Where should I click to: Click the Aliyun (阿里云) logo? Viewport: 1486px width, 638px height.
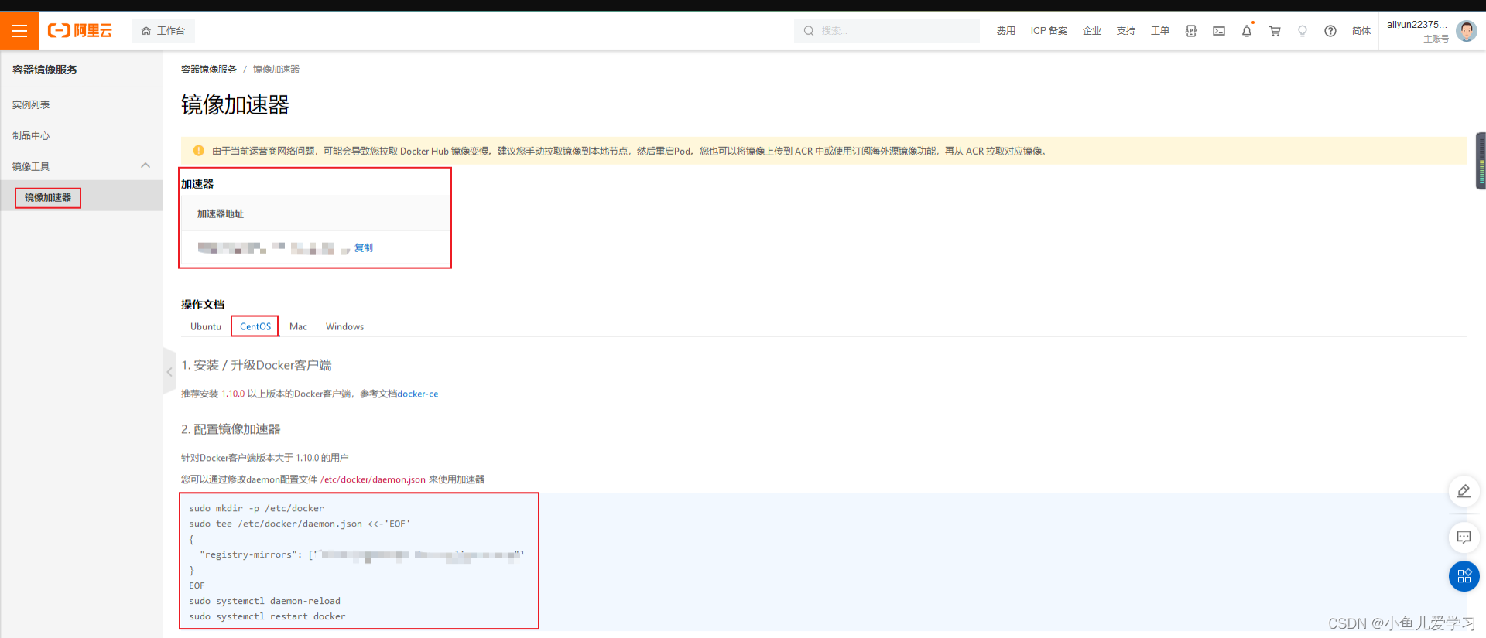80,31
